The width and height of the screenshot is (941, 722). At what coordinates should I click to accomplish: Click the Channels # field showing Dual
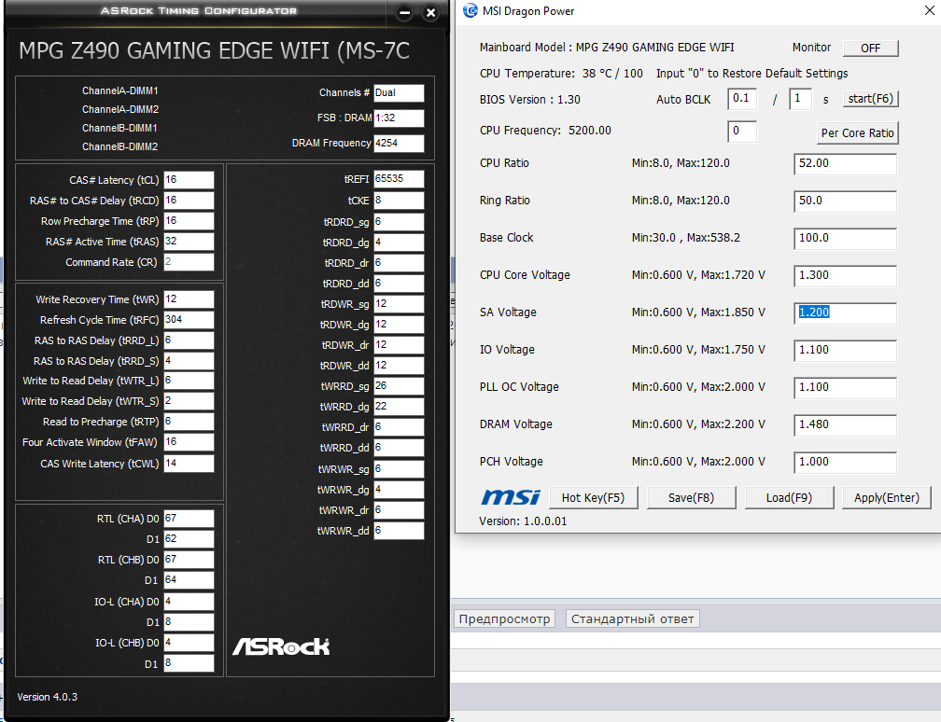click(x=400, y=93)
